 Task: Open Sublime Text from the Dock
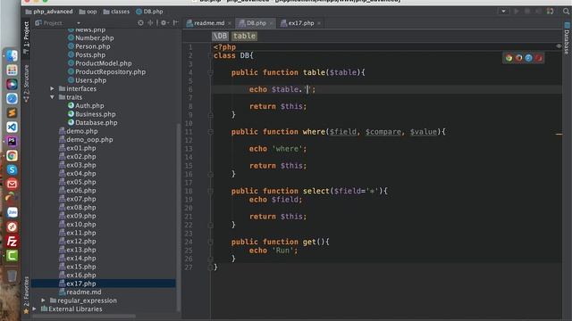pyautogui.click(x=12, y=113)
